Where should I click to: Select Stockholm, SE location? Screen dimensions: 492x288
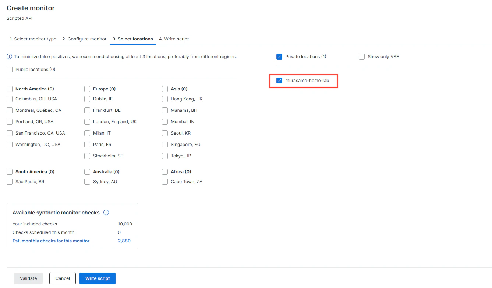pos(87,156)
